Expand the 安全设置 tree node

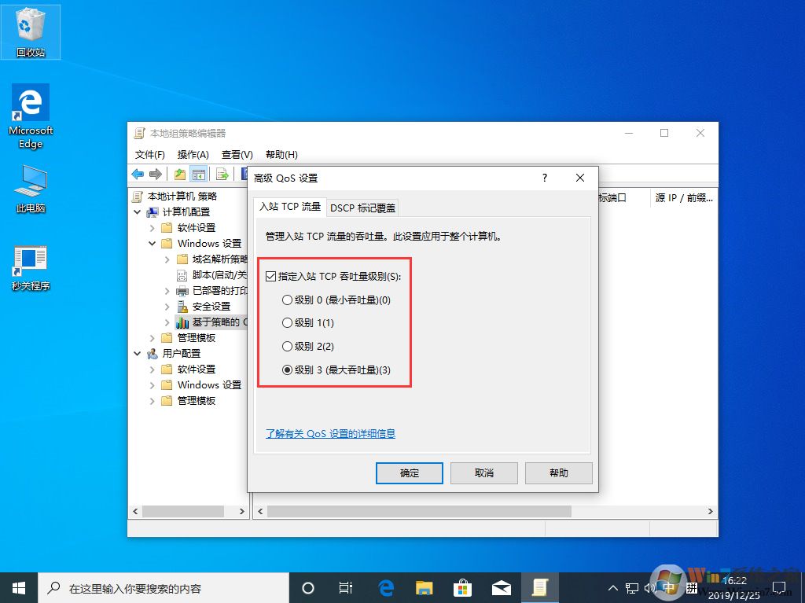pos(167,306)
